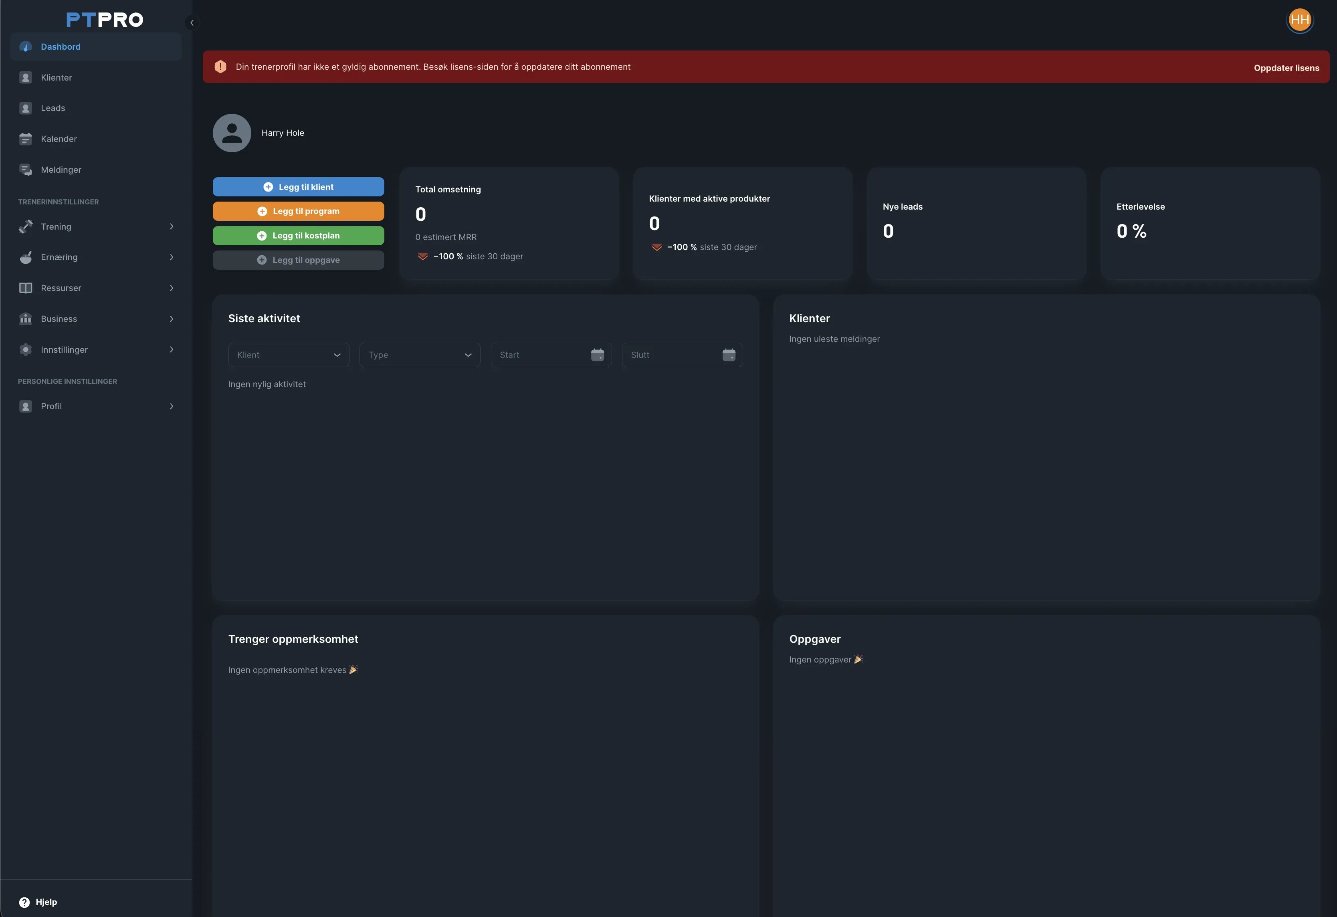Open the Kalender sidebar icon
The width and height of the screenshot is (1337, 917).
point(25,139)
